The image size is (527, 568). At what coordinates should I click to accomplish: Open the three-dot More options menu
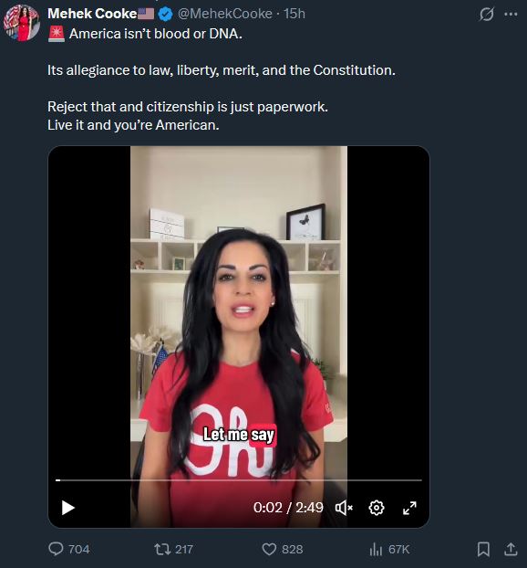pyautogui.click(x=511, y=14)
